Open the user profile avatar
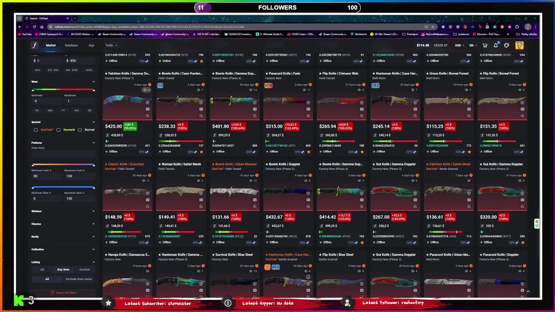Image resolution: width=555 pixels, height=312 pixels. [x=519, y=45]
